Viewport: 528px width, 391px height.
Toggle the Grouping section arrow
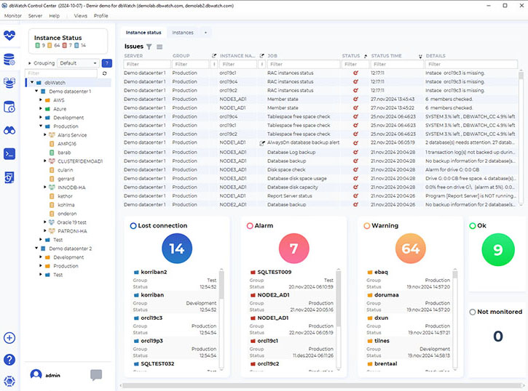tap(30, 63)
